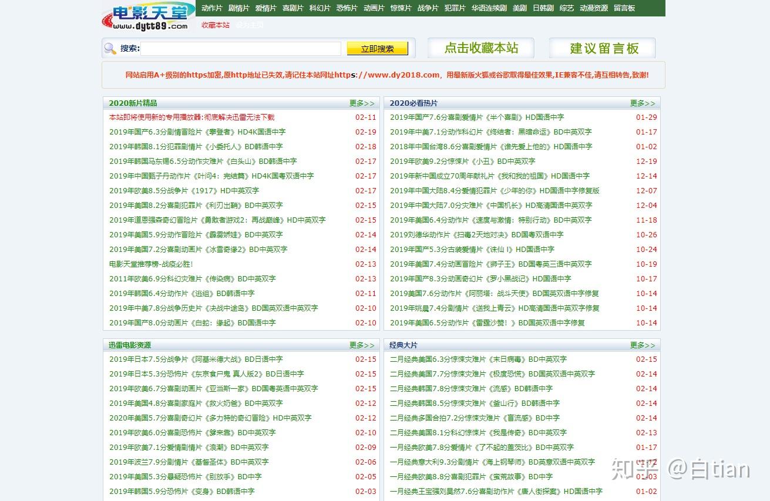This screenshot has height=501, width=770.
Task: Open the 《多力特的奇幻冒险》 movie link
Action: [x=210, y=418]
